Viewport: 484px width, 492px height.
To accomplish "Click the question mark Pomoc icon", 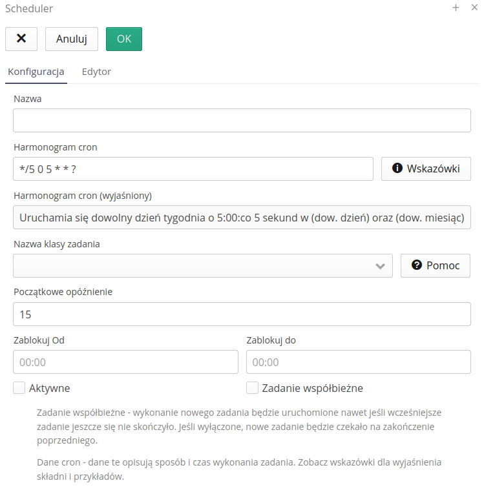I will pos(417,265).
